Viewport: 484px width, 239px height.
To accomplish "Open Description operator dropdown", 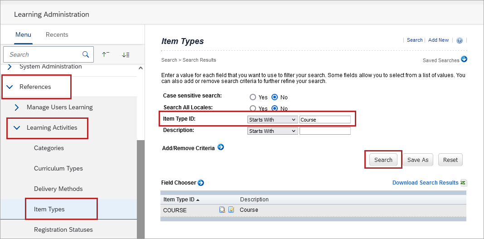I will (x=272, y=131).
